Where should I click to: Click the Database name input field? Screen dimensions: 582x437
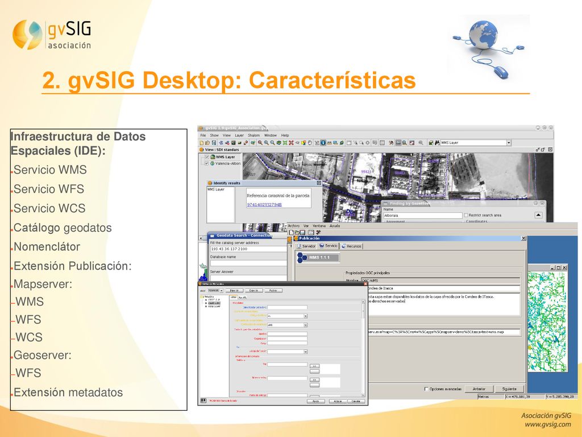[x=248, y=263]
